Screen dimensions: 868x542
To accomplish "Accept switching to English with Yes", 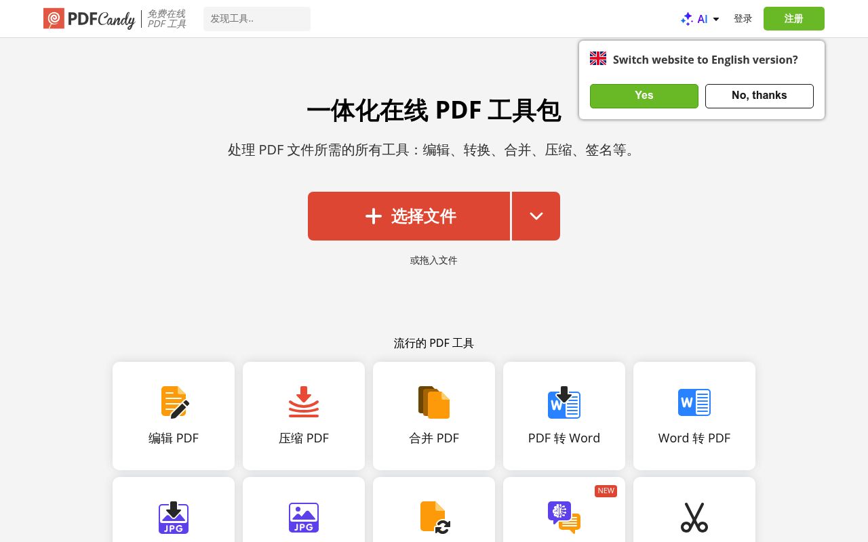I will pyautogui.click(x=644, y=96).
